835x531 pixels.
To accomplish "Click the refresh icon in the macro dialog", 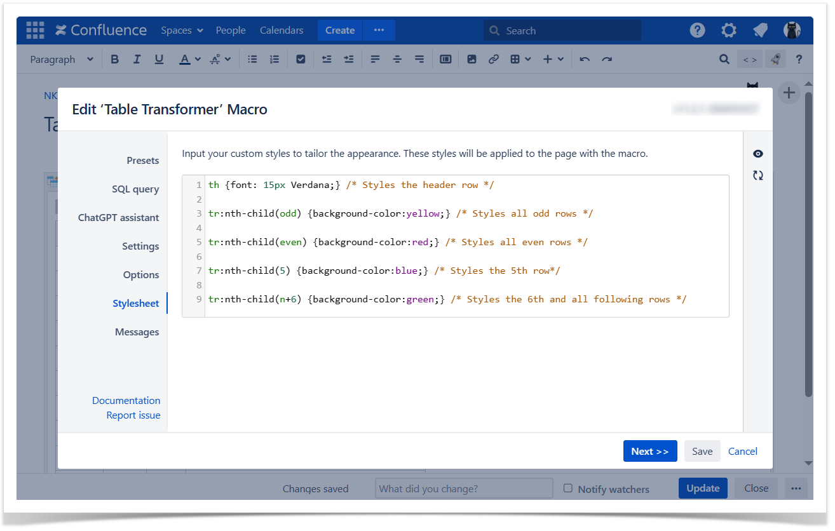I will (x=757, y=175).
